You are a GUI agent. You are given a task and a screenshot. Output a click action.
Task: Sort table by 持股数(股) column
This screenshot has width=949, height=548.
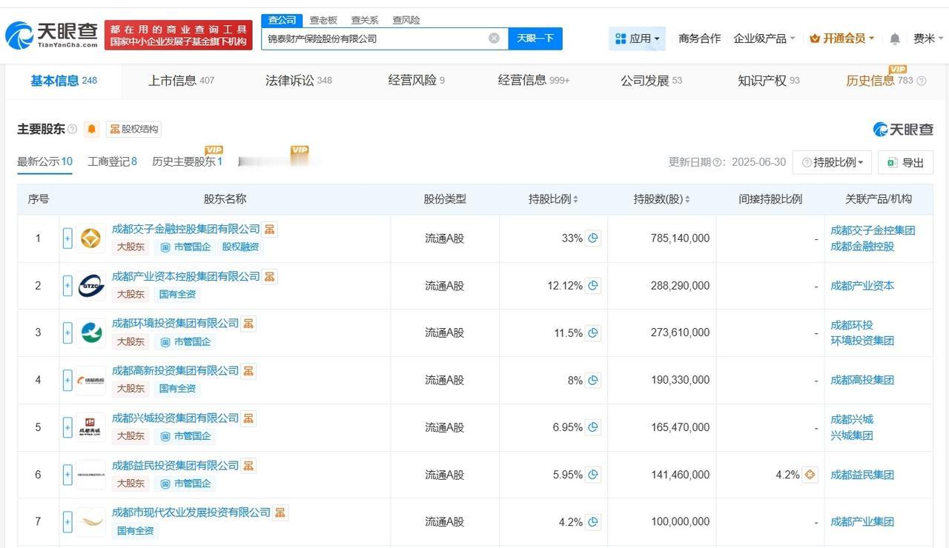(x=661, y=199)
